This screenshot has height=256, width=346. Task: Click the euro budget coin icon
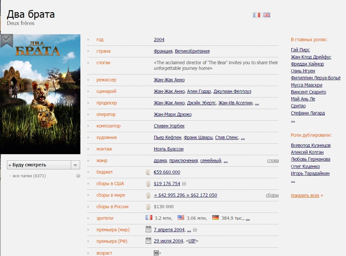(148, 172)
